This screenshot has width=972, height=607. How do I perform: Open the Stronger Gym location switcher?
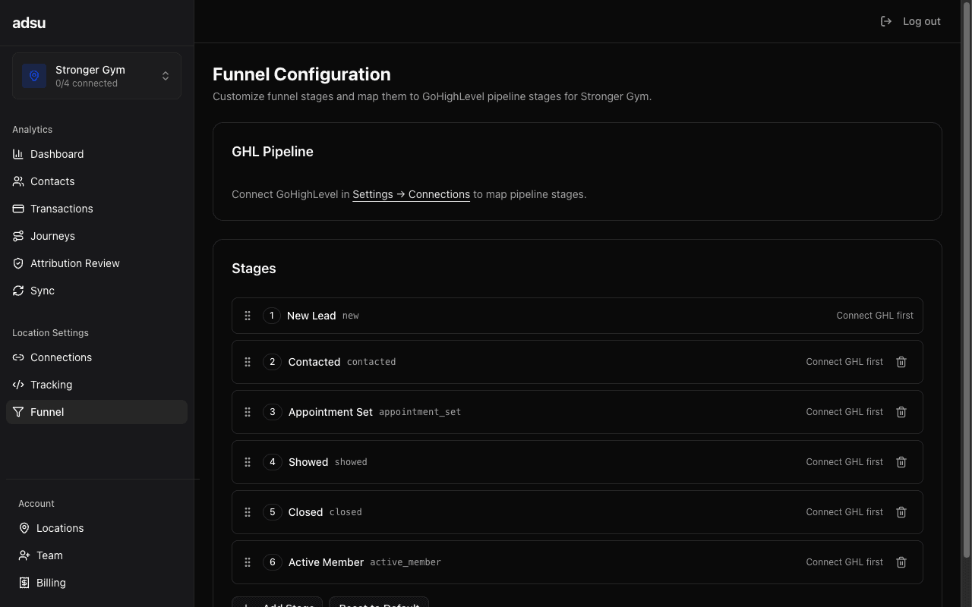[x=96, y=76]
